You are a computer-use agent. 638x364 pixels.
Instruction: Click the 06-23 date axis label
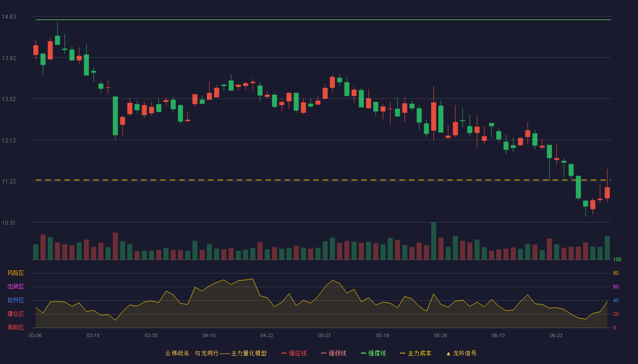(x=556, y=335)
